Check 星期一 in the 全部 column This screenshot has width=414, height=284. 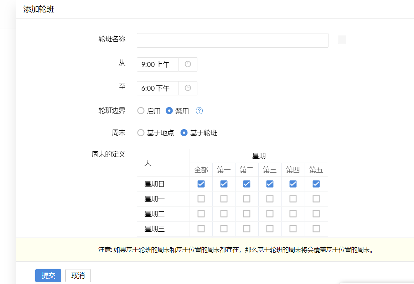point(201,199)
